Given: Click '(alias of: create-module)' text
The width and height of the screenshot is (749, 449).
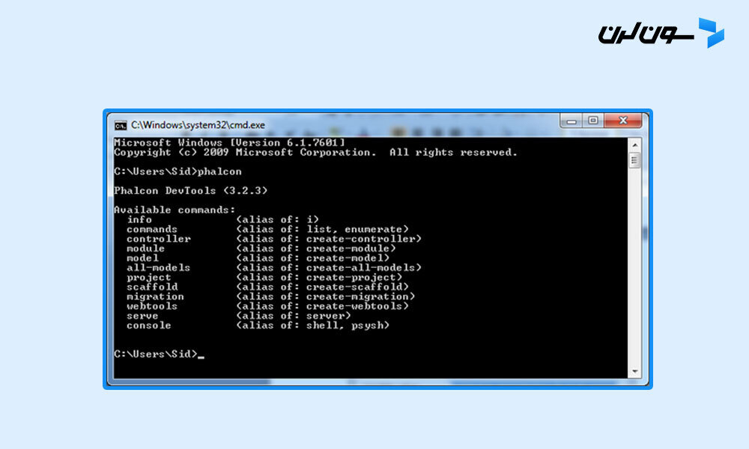Looking at the screenshot, I should pos(316,248).
